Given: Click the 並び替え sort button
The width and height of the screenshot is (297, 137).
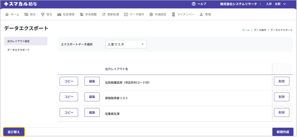Looking at the screenshot, I should pos(14,132).
